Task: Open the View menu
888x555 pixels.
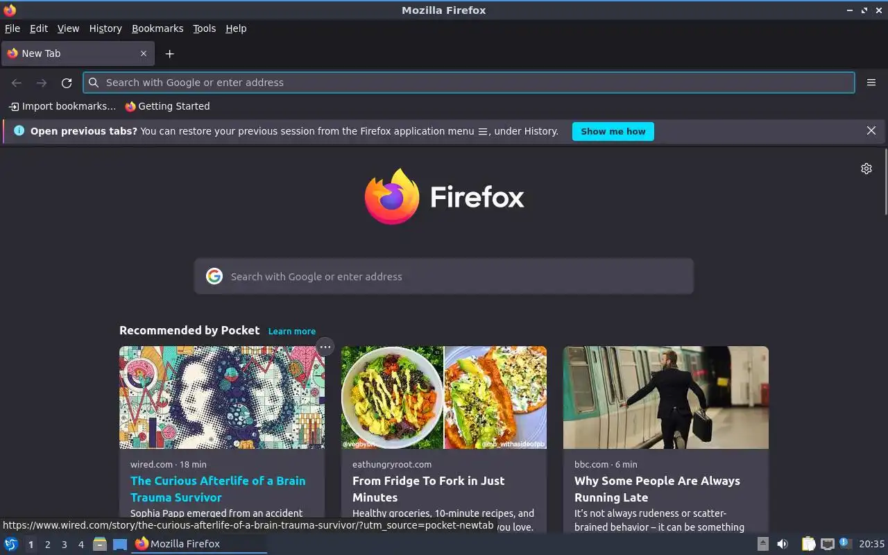Action: [68, 28]
